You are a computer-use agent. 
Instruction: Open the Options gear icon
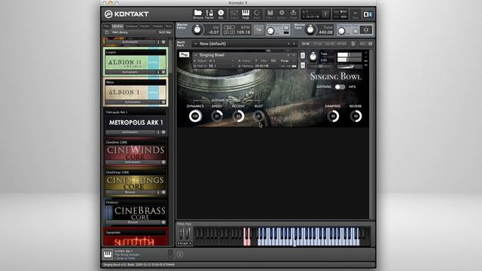(x=282, y=14)
